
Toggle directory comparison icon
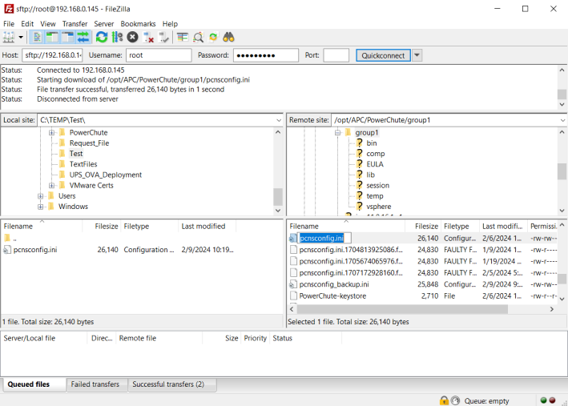(x=198, y=38)
